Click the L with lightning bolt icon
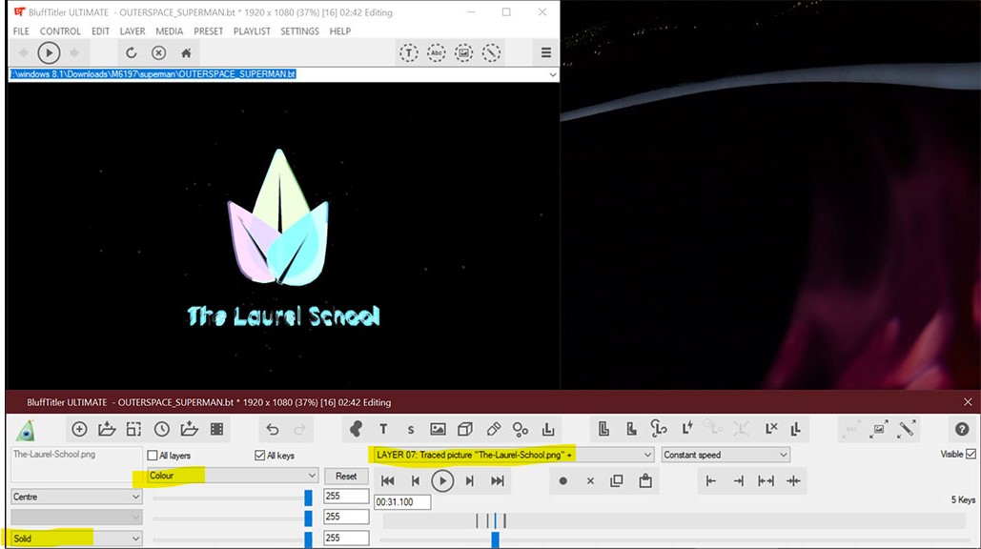Image resolution: width=981 pixels, height=549 pixels. point(687,429)
